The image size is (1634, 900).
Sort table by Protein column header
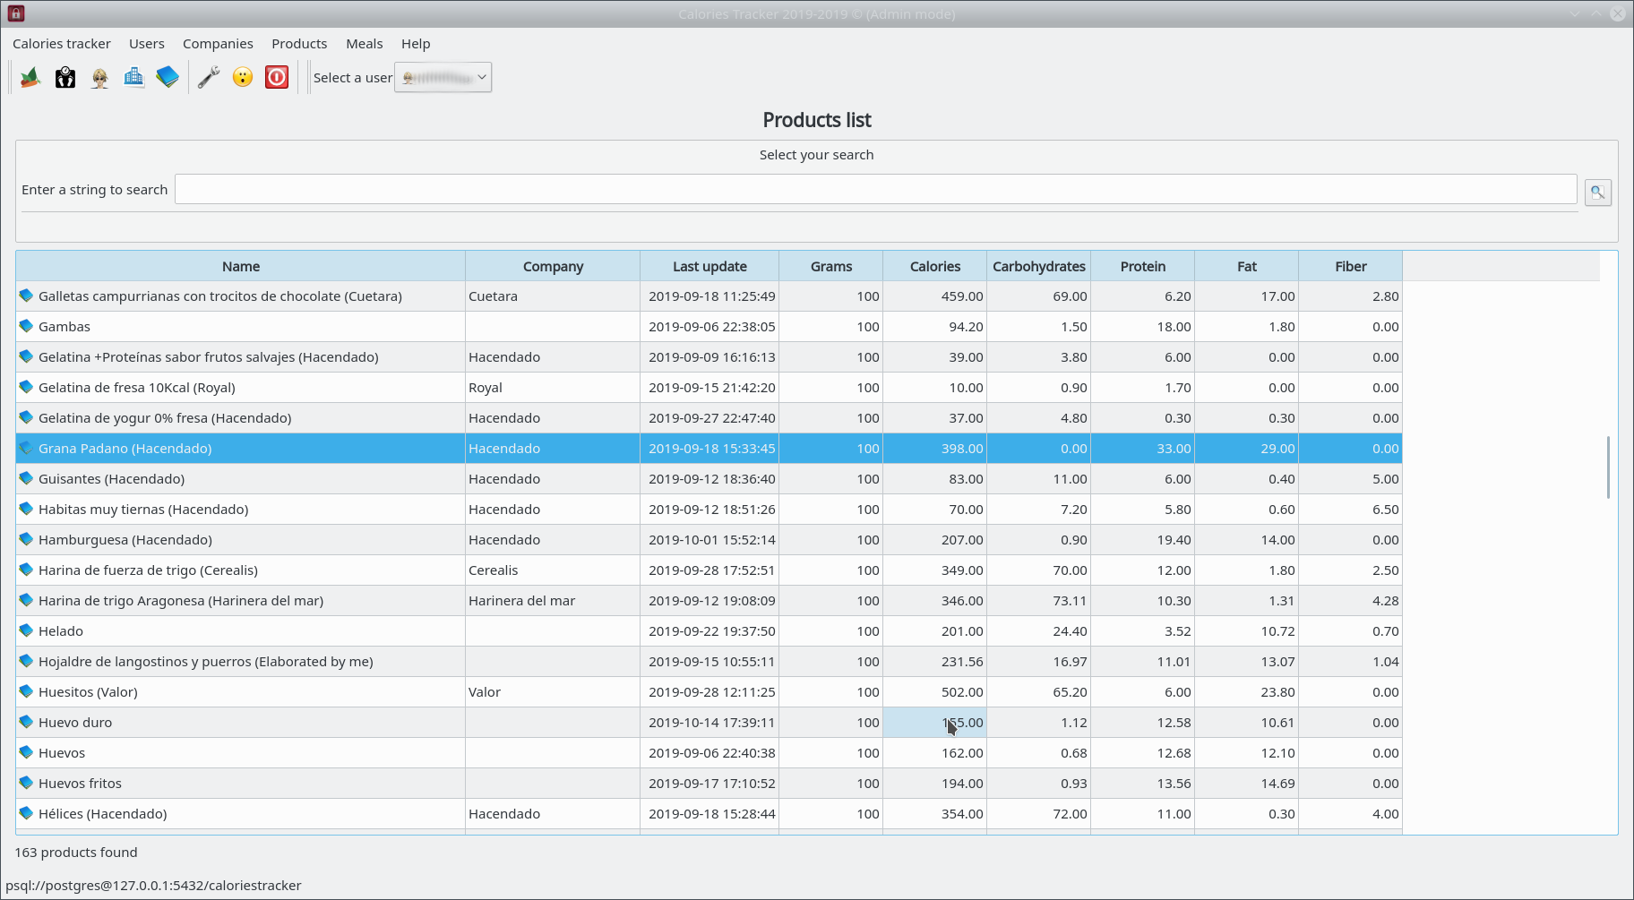click(x=1143, y=266)
